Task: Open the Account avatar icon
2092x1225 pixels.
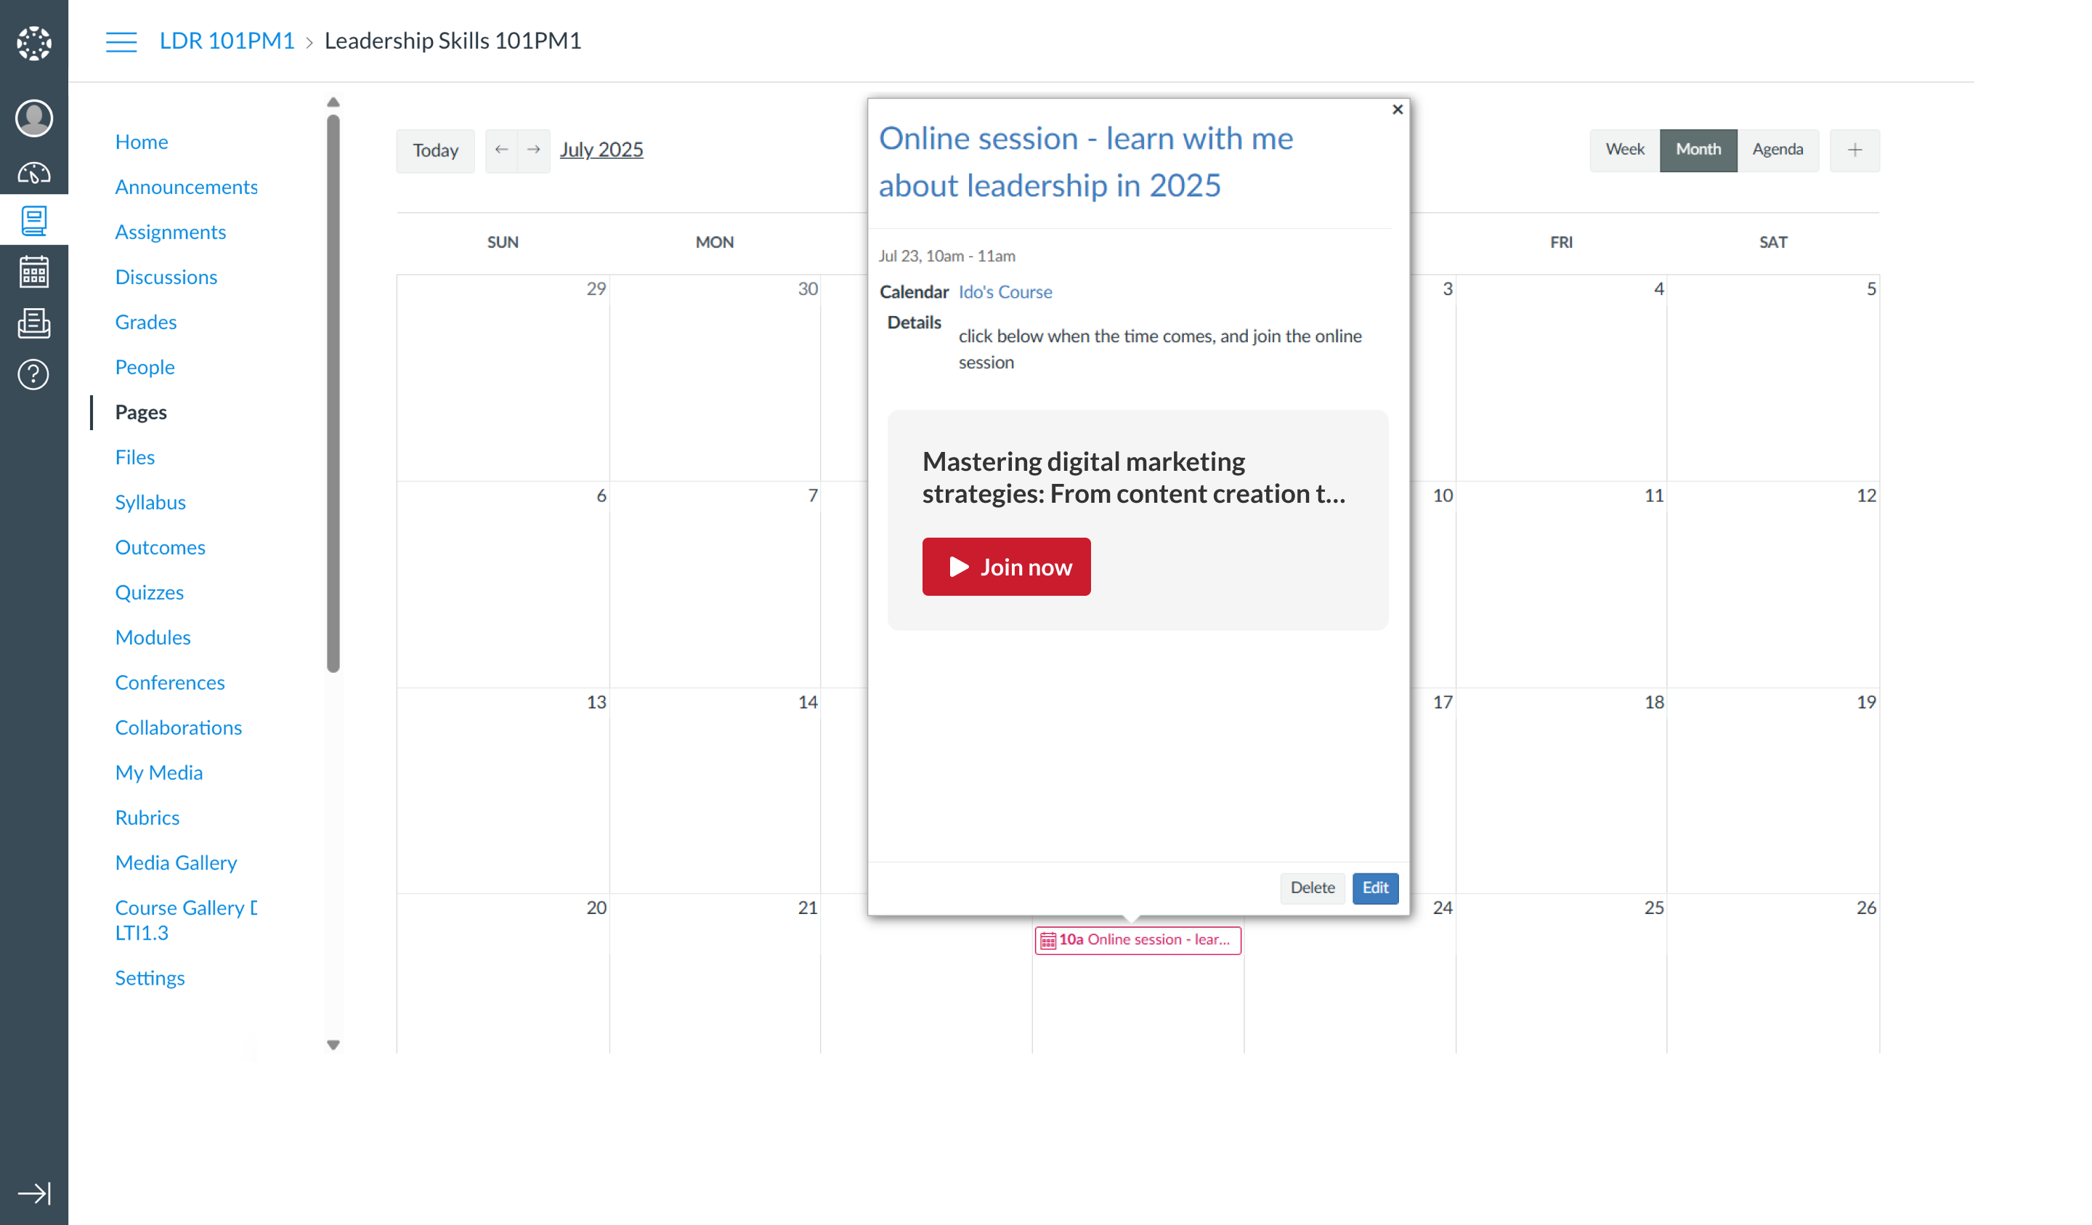Action: 34,118
